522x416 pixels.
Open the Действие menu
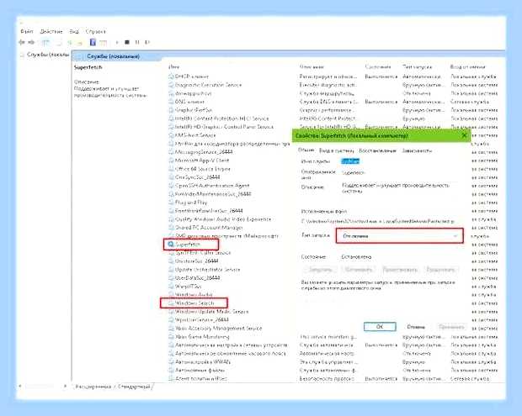(51, 32)
